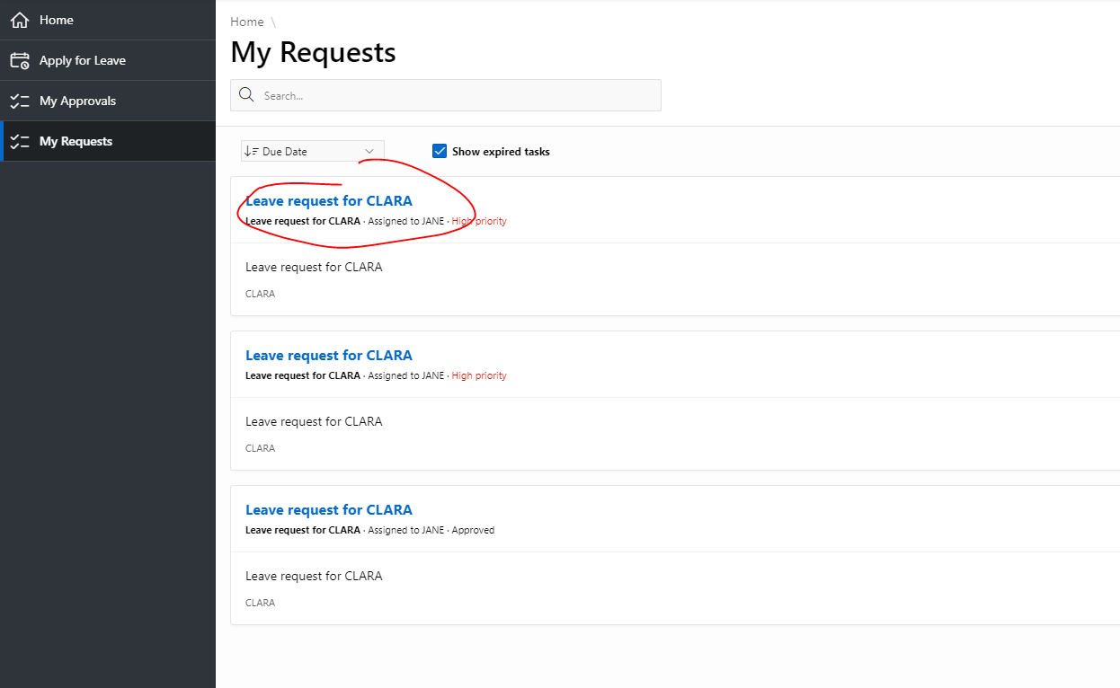
Task: Open the Approved Leave request title link
Action: [x=329, y=510]
